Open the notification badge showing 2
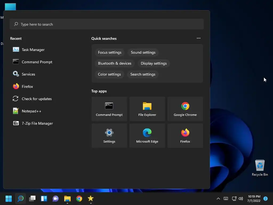The height and width of the screenshot is (205, 273). pos(266,199)
